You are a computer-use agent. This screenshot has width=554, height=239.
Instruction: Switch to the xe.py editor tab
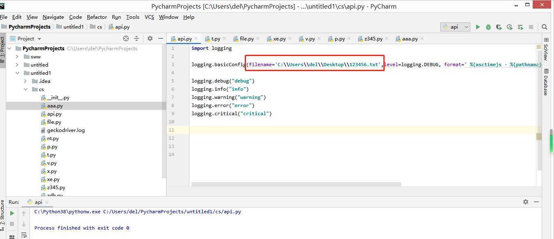pyautogui.click(x=279, y=39)
